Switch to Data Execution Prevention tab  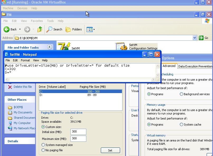(x=195, y=66)
